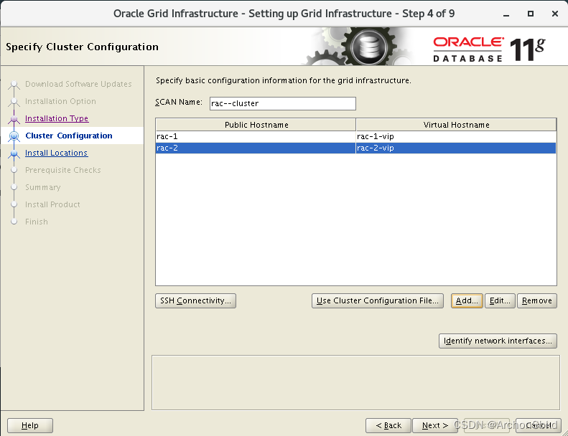Select the rac-2 public hostname cell
Viewport: 568px width, 436px height.
(x=256, y=148)
